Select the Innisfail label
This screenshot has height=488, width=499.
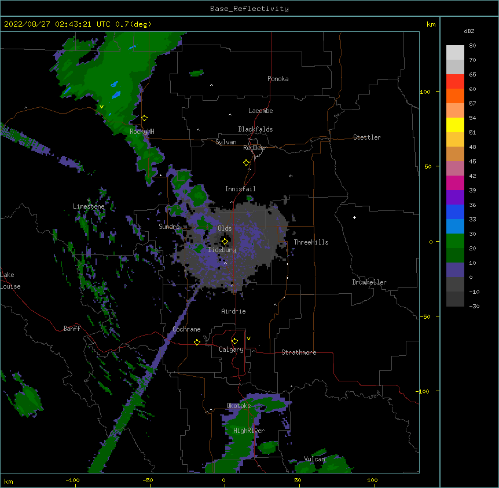click(x=240, y=189)
